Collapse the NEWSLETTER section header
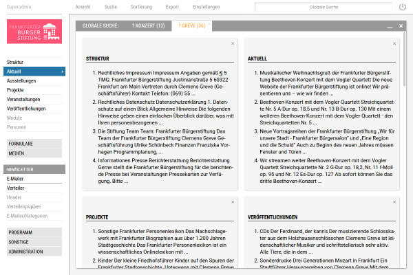The width and height of the screenshot is (413, 275). [34, 169]
